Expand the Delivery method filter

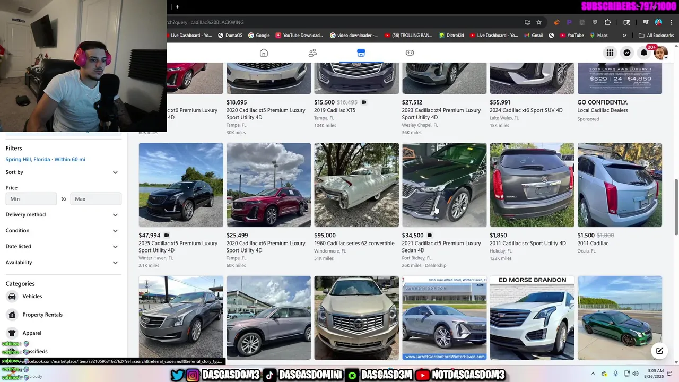[62, 215]
